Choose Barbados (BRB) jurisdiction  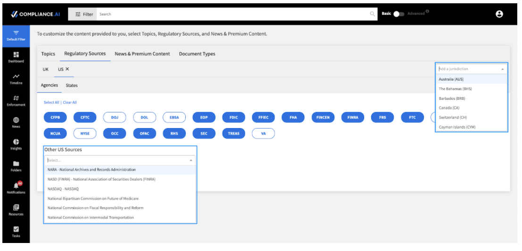(472, 98)
